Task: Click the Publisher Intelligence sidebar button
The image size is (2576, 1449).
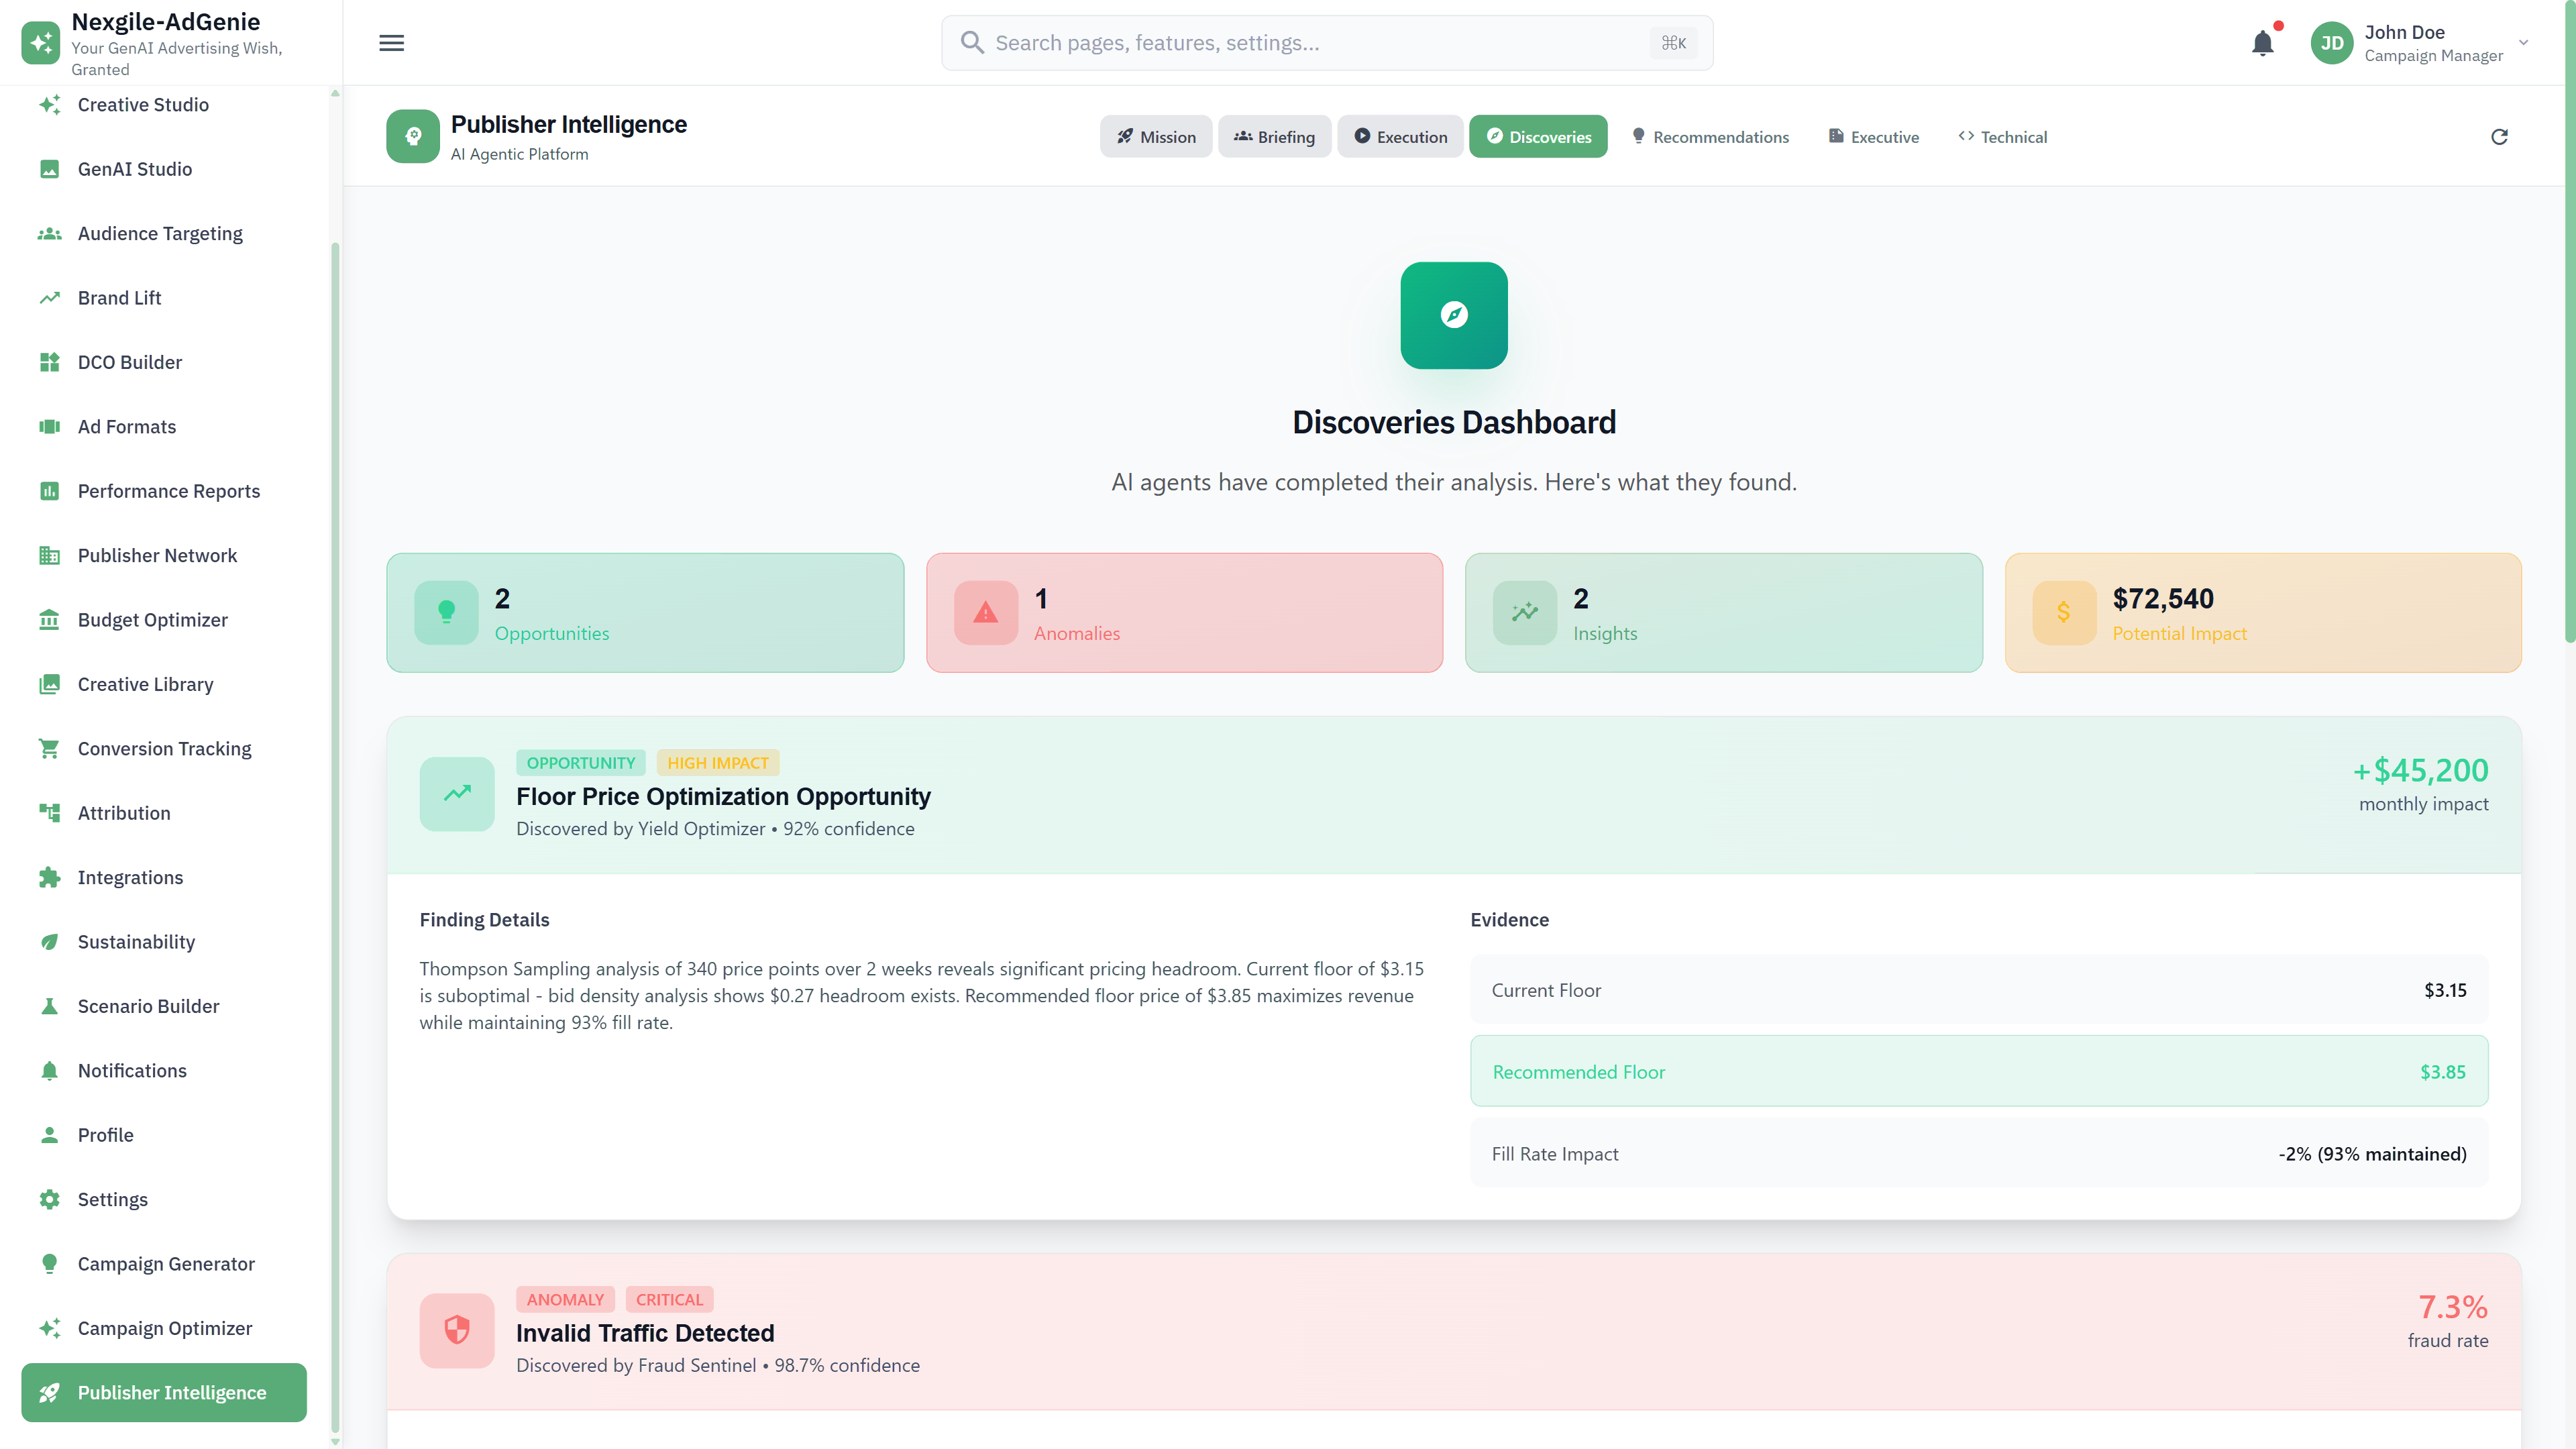Action: [x=163, y=1392]
